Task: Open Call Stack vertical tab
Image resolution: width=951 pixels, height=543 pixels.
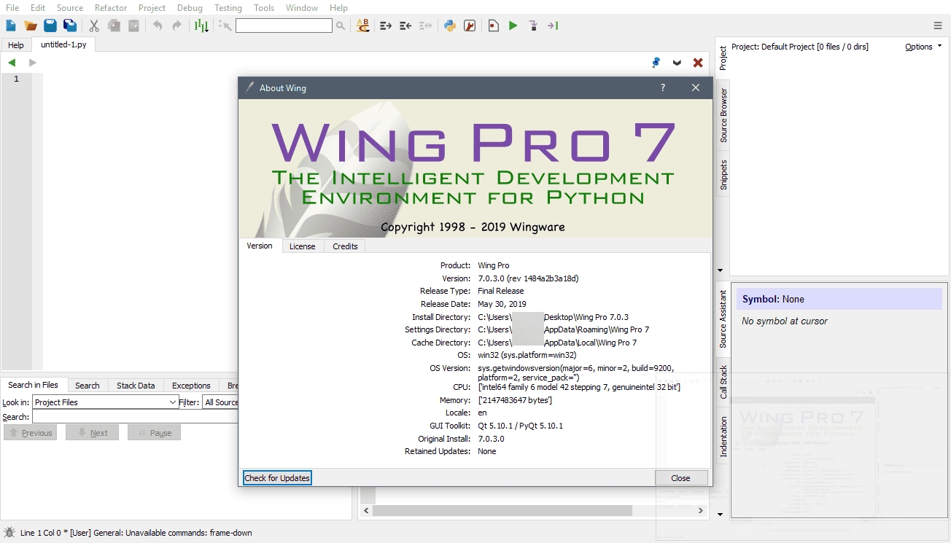Action: (x=723, y=383)
